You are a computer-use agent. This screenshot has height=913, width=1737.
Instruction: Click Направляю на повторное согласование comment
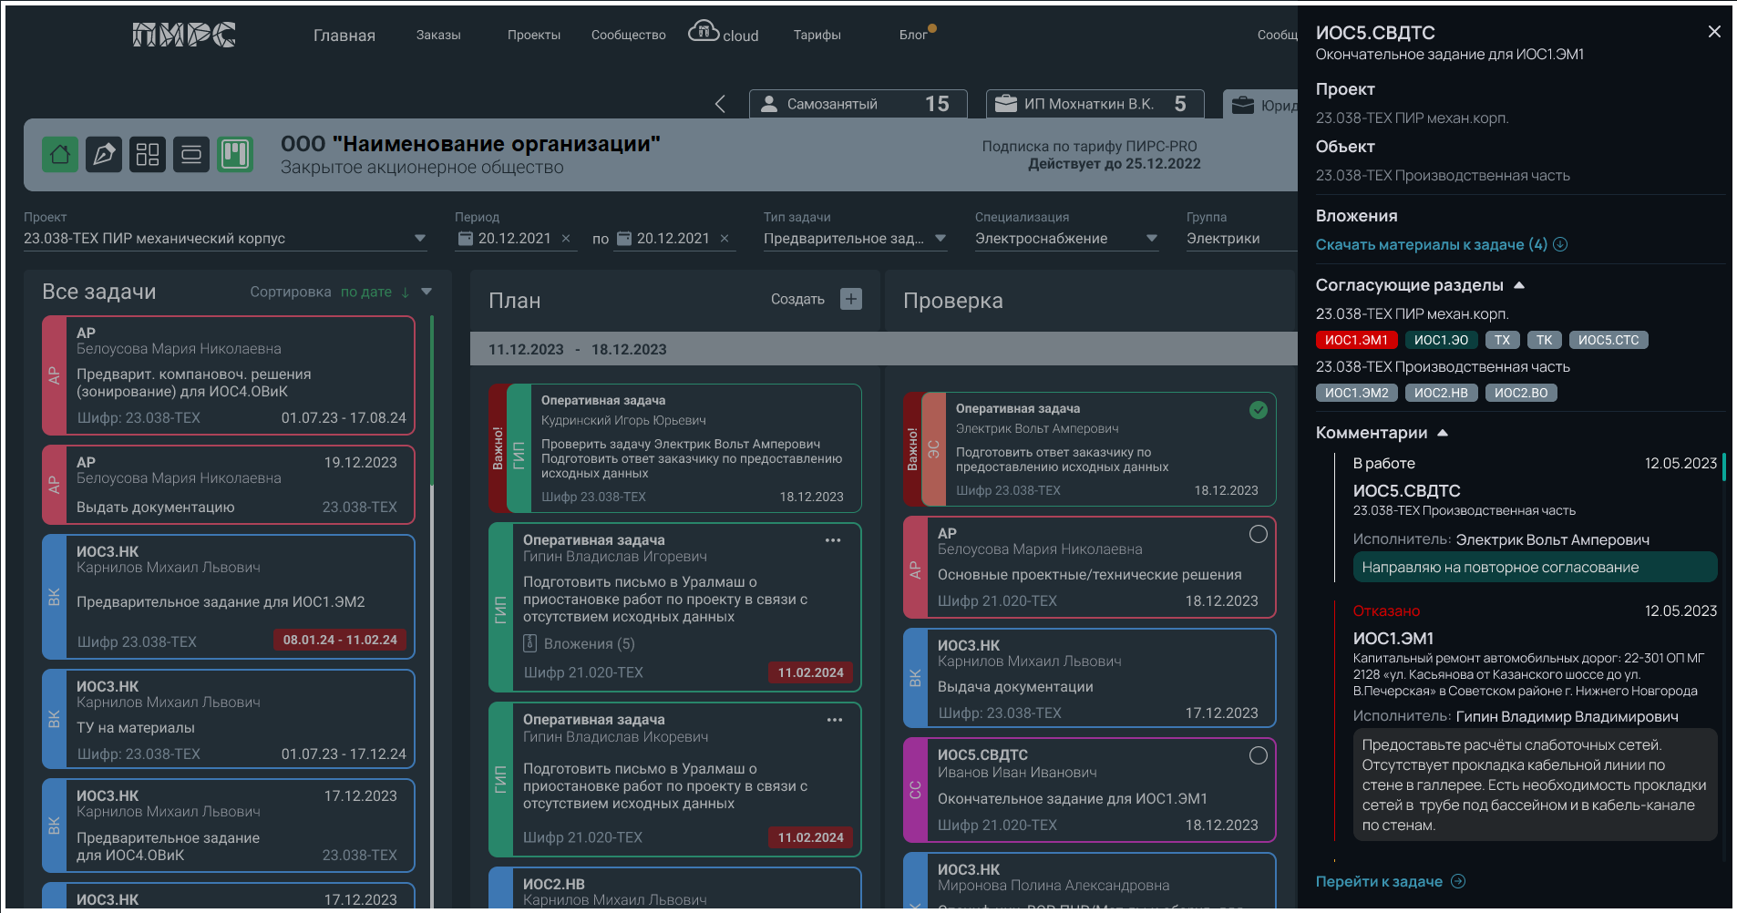tap(1536, 567)
